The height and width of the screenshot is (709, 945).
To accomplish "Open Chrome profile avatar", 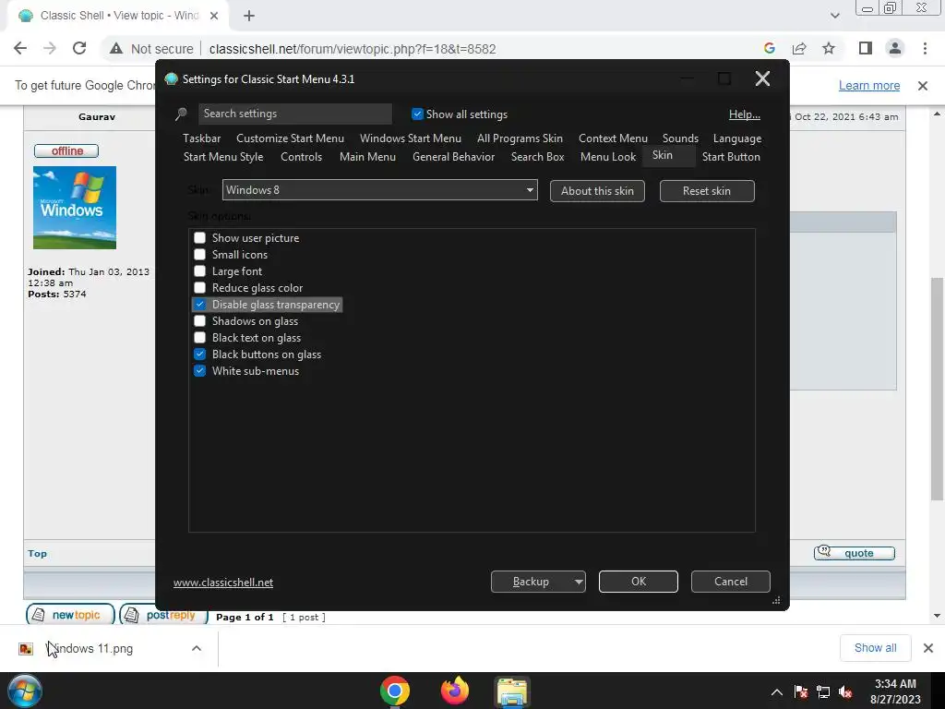I will pyautogui.click(x=895, y=48).
